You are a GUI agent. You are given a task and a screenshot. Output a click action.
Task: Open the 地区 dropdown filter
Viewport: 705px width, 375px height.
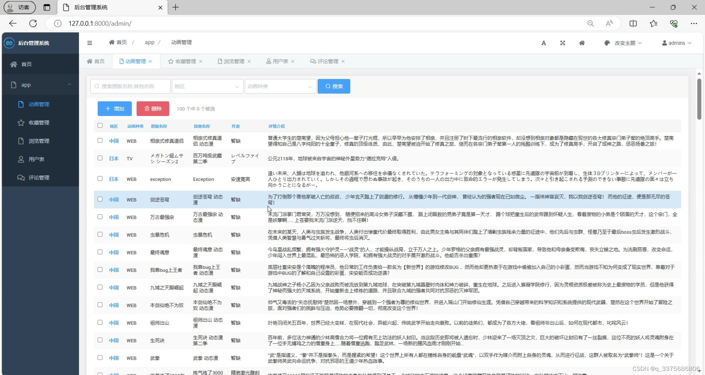[x=207, y=86]
